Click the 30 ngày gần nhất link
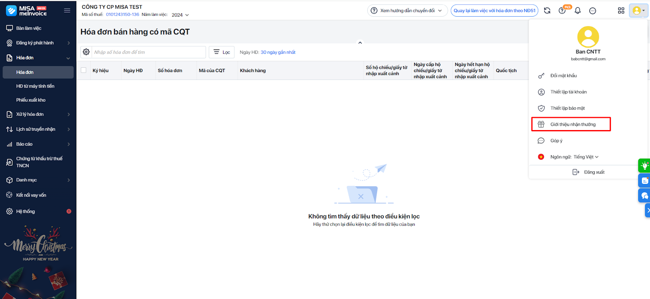Image resolution: width=650 pixels, height=299 pixels. (278, 52)
